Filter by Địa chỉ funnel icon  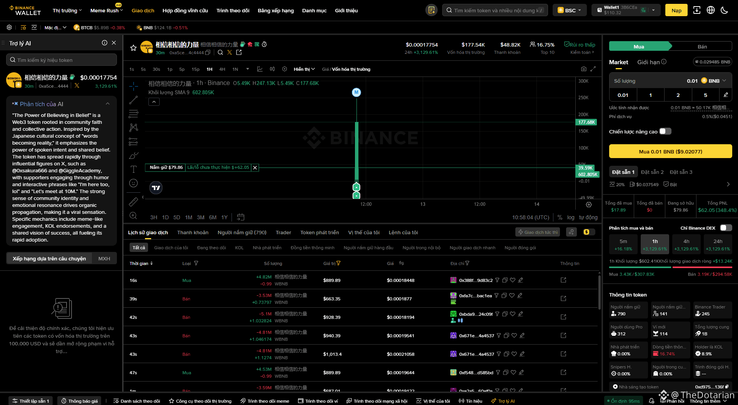467,263
